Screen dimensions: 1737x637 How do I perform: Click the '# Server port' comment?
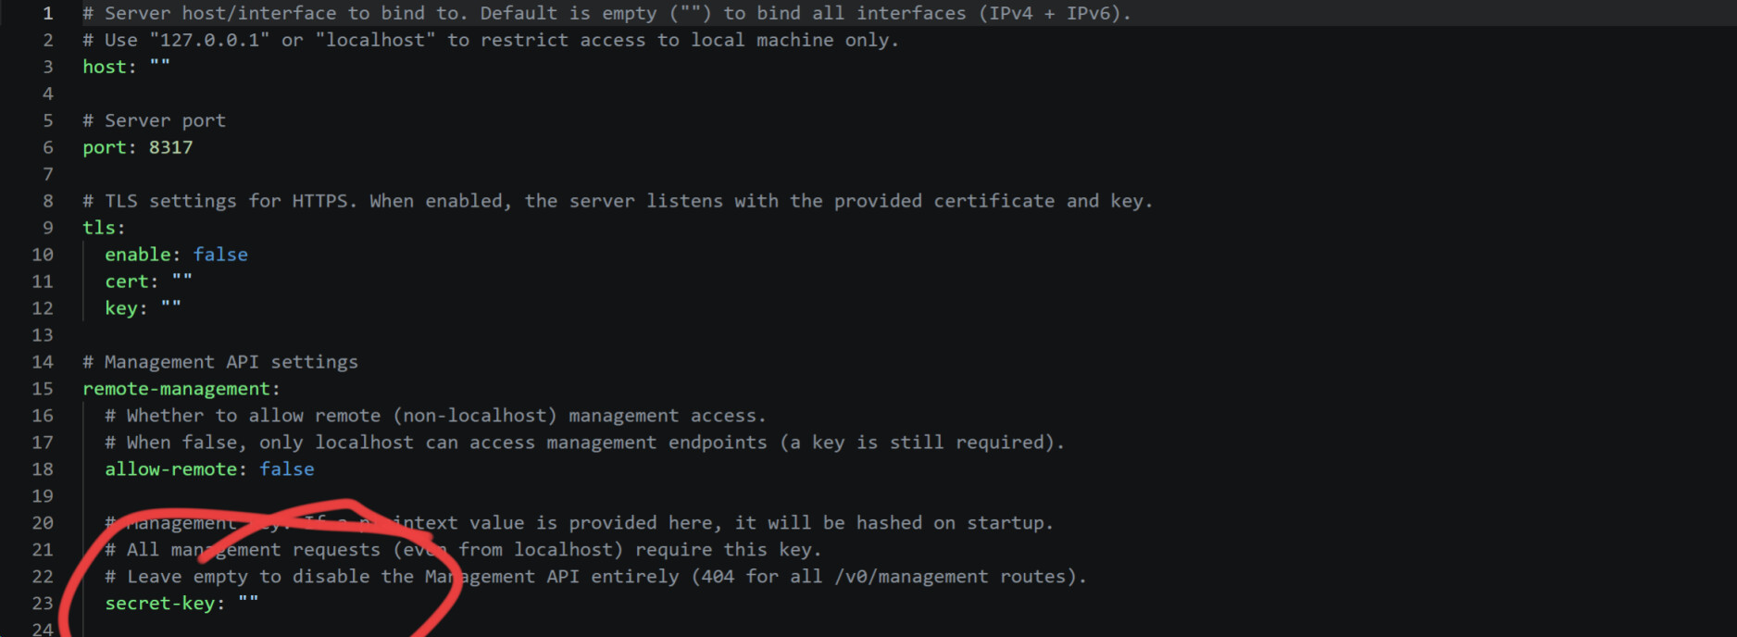pos(154,120)
